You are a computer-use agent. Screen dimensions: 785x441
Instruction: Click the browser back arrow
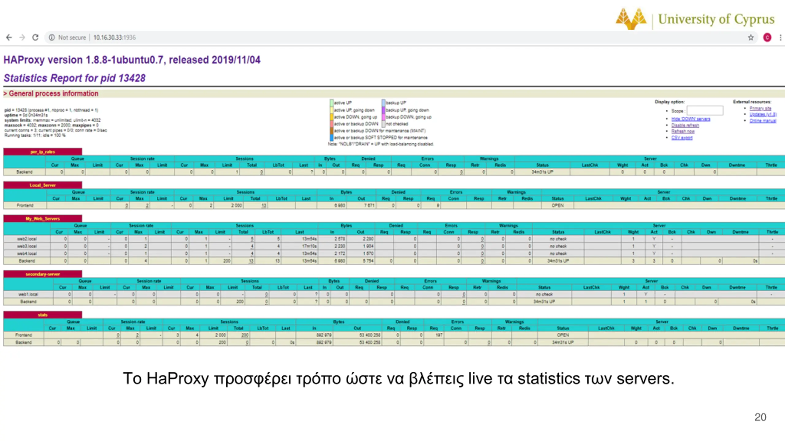[9, 37]
